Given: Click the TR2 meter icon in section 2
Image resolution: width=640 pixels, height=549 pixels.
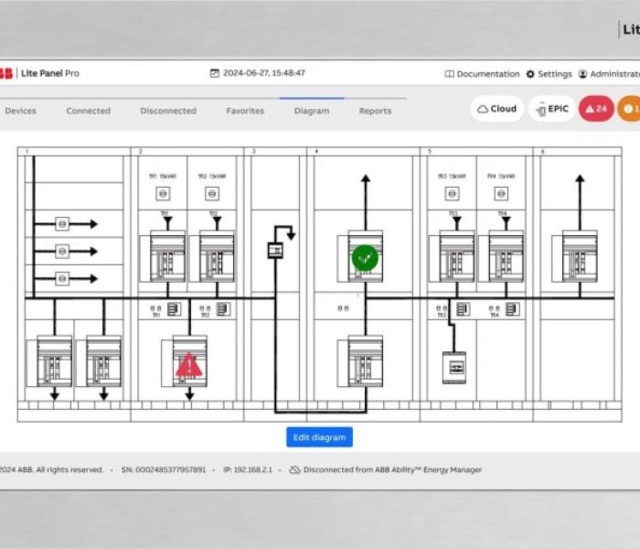Looking at the screenshot, I should click(x=212, y=194).
